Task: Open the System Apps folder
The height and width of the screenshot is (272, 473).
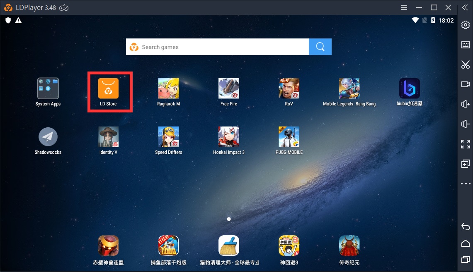Action: tap(48, 88)
